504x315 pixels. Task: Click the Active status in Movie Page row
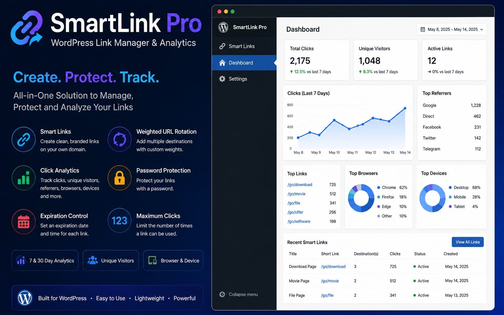pos(421,281)
